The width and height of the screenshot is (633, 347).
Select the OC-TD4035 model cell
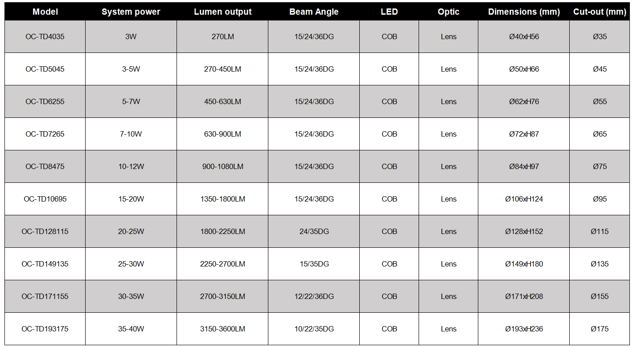pyautogui.click(x=45, y=36)
